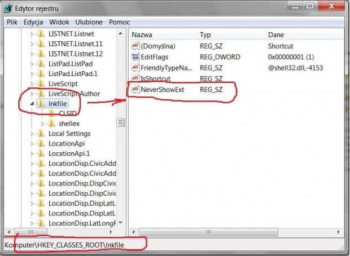
Task: Minimize the Edytor rejestru window
Action: [x=295, y=6]
